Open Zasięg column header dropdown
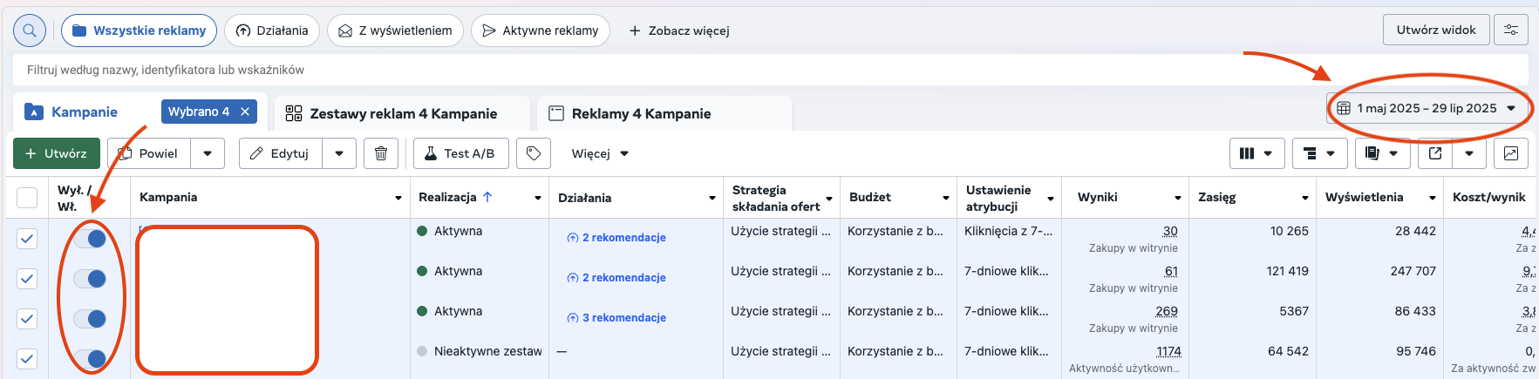The height and width of the screenshot is (379, 1539). coord(1305,198)
